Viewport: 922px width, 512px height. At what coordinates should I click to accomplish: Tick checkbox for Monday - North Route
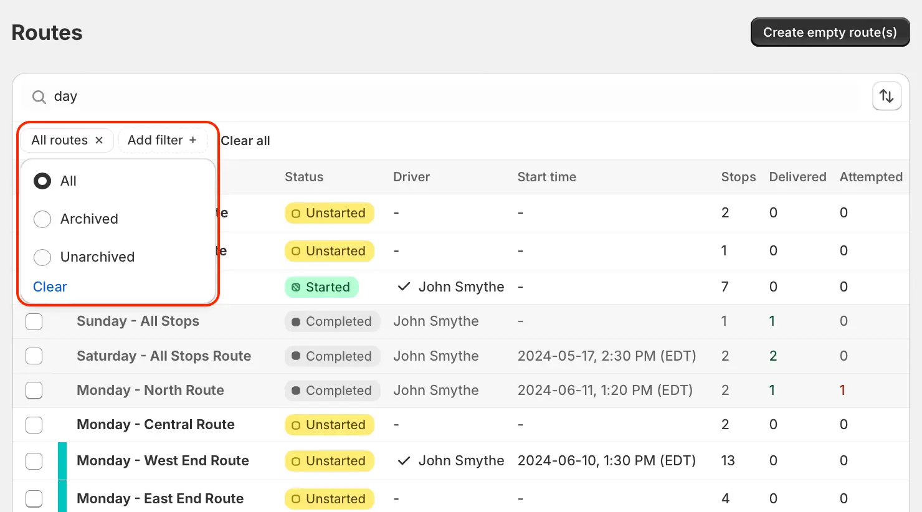tap(34, 391)
